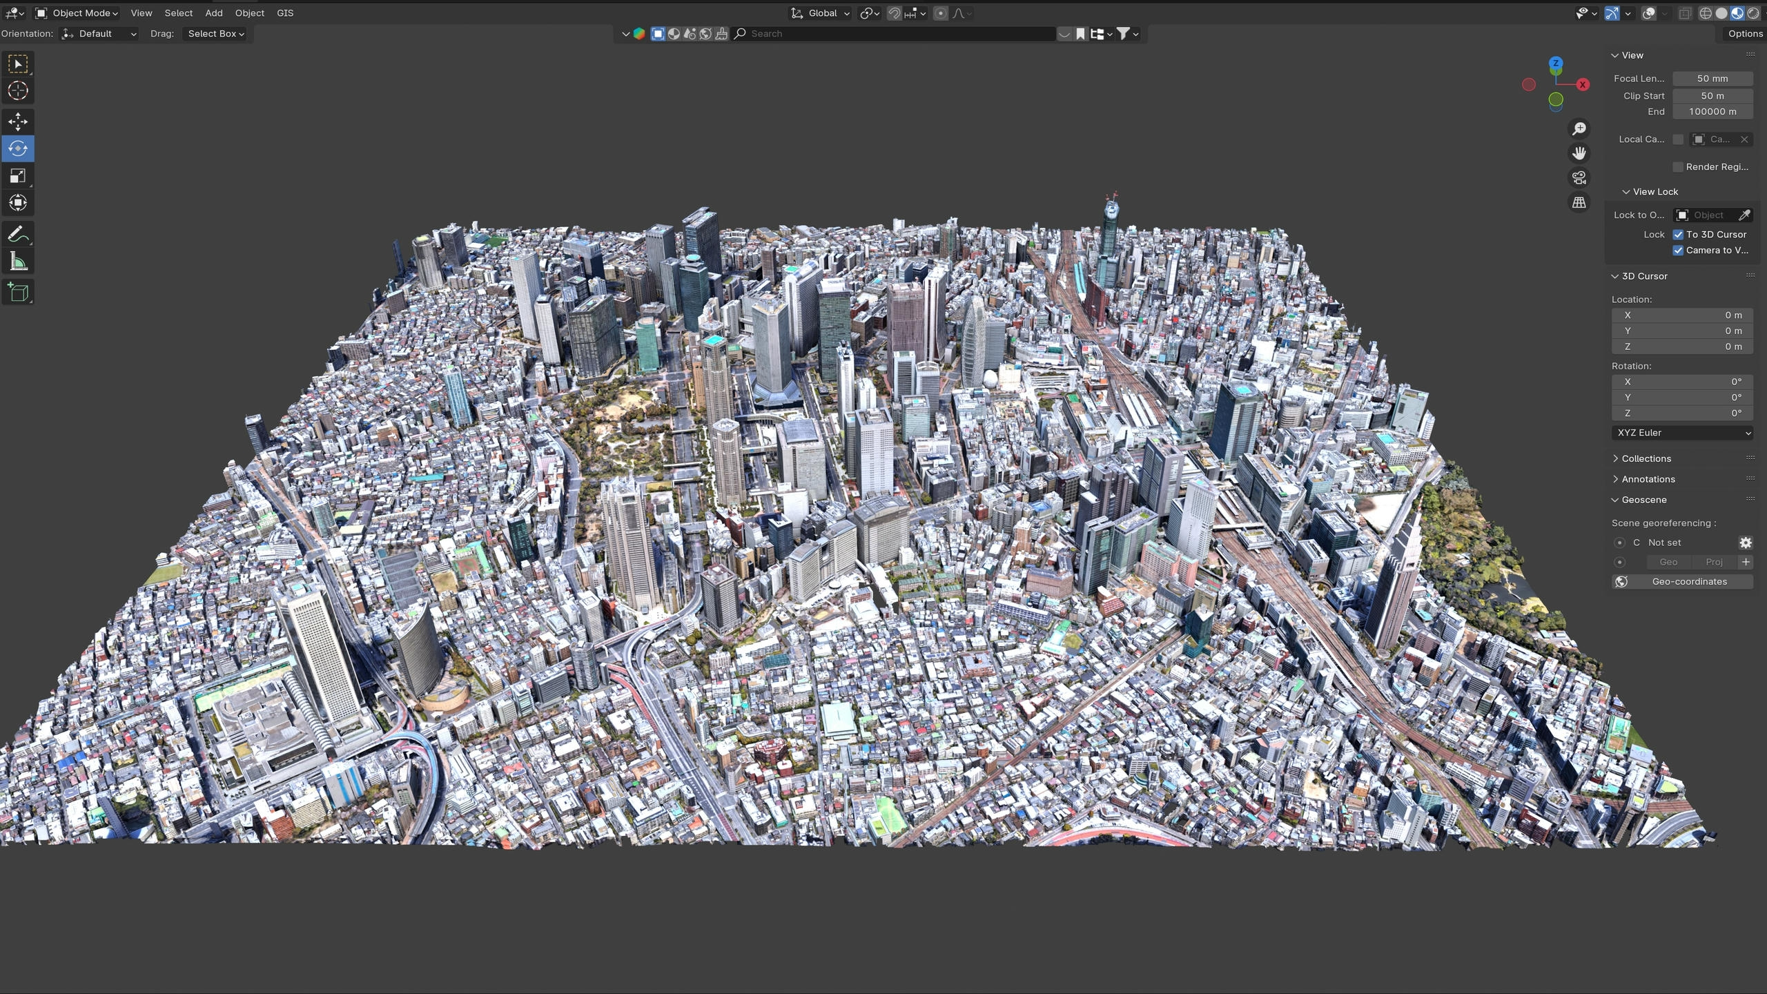This screenshot has width=1767, height=994.
Task: Open Geoscene settings gear
Action: point(1746,543)
